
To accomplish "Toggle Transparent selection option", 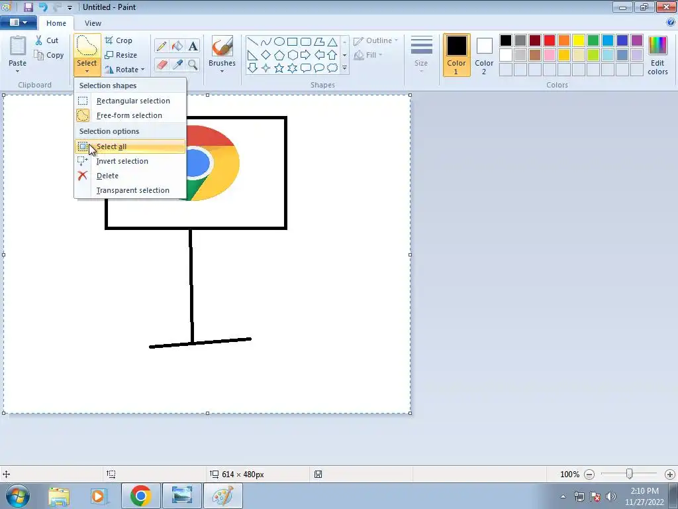I will [x=130, y=190].
